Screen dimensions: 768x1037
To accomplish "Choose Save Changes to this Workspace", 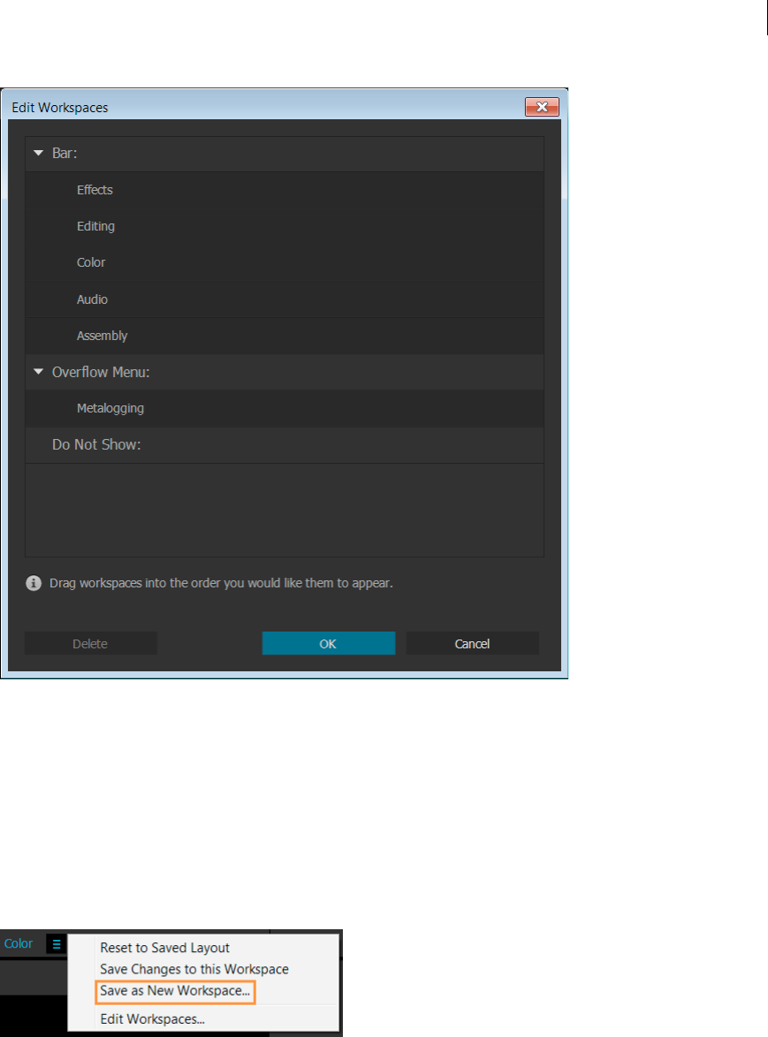I will click(x=194, y=969).
